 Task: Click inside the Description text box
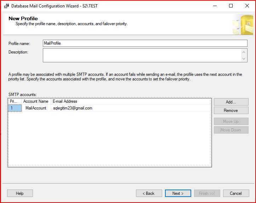(142, 55)
